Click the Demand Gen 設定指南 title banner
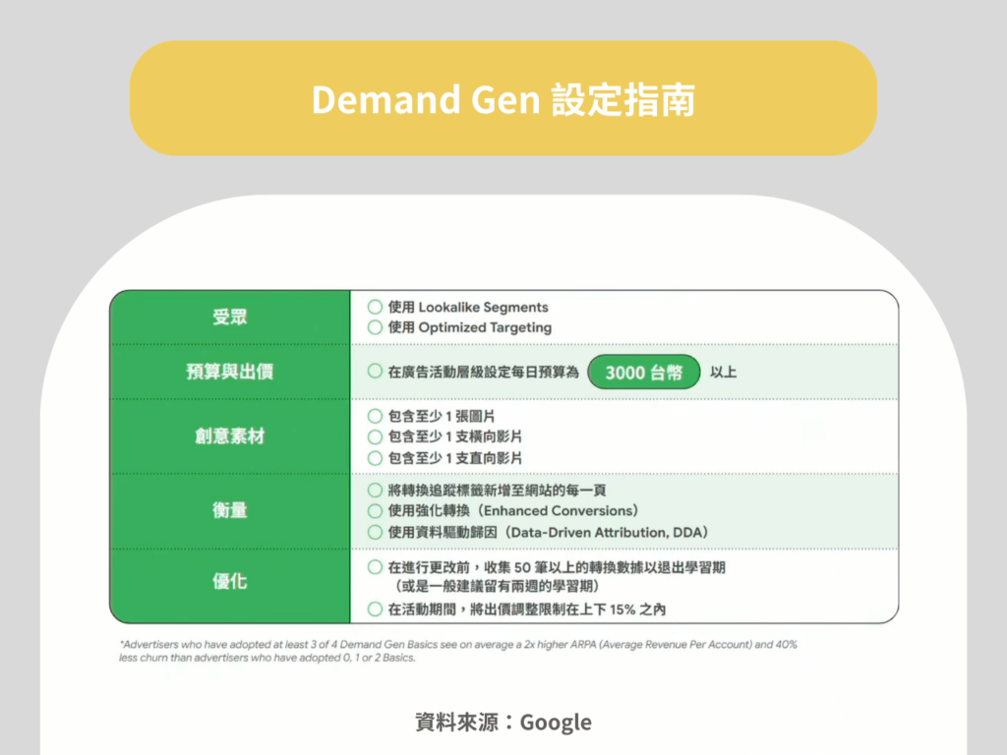 point(503,98)
